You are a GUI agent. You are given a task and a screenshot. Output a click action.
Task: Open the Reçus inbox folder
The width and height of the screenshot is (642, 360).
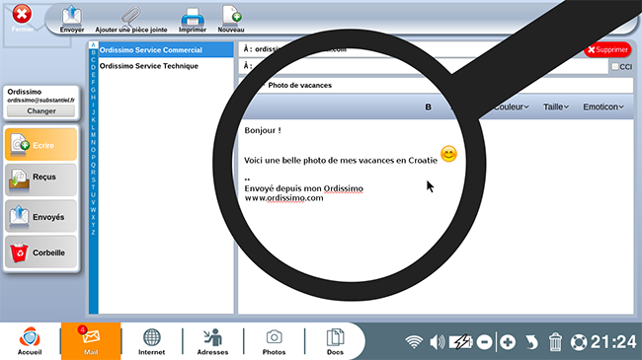click(40, 180)
